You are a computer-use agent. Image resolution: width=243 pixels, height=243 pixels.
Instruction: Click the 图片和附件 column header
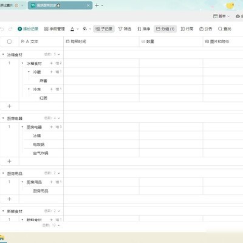[x=223, y=41]
